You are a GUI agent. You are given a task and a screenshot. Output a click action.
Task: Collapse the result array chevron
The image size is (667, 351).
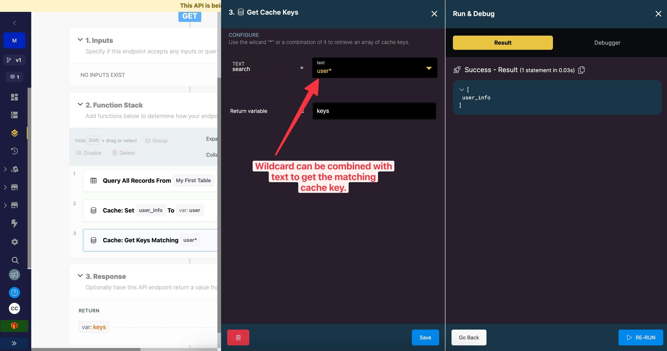pos(461,90)
